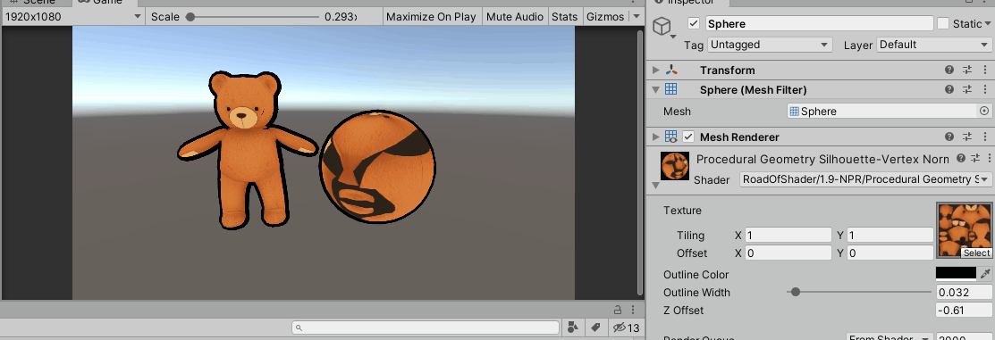Toggle the panel lock icon below Game view

coord(617,310)
